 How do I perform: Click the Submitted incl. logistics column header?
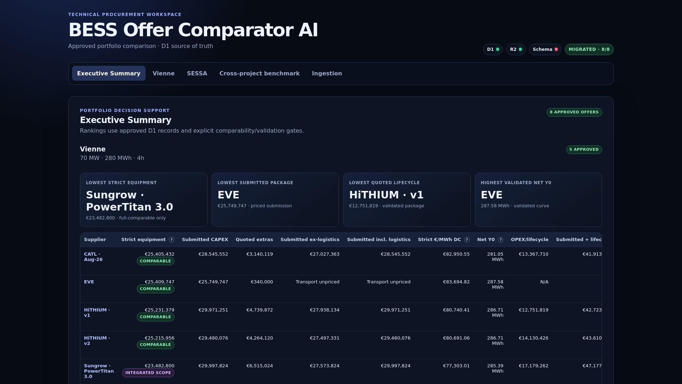(379, 240)
